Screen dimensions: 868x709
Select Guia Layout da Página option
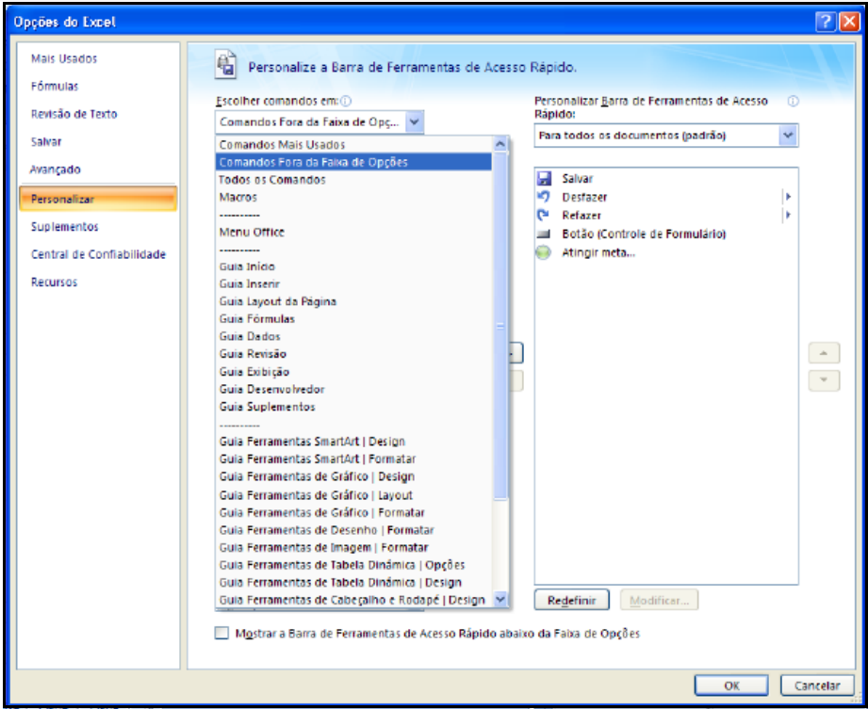[278, 301]
